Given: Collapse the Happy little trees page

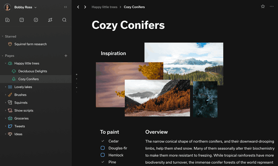Looking at the screenshot, I should point(6,63).
